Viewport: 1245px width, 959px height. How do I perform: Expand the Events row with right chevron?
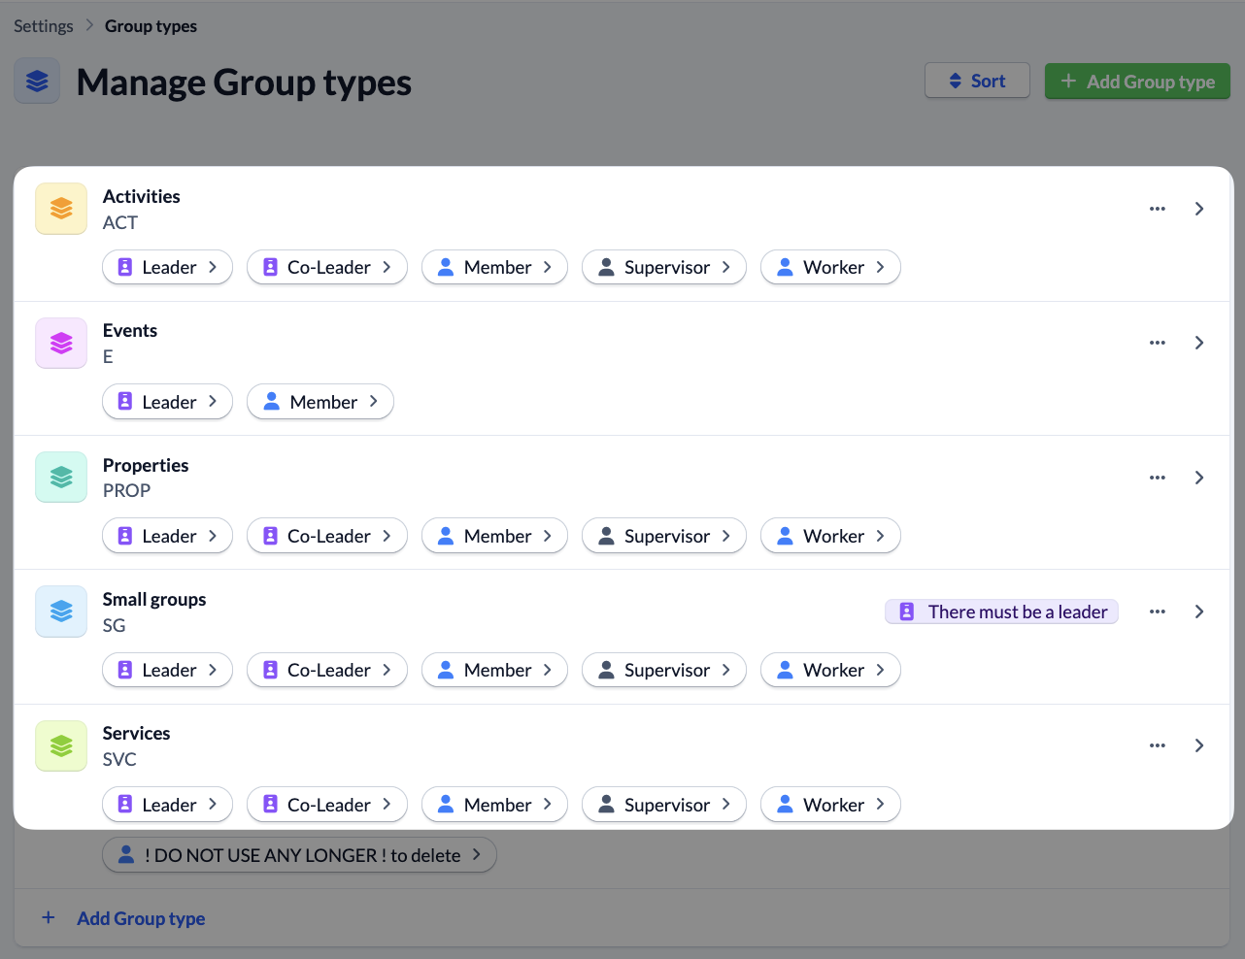tap(1199, 343)
